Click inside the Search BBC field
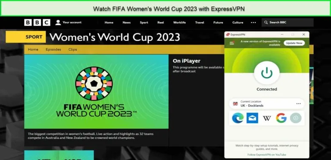 pos(287,22)
